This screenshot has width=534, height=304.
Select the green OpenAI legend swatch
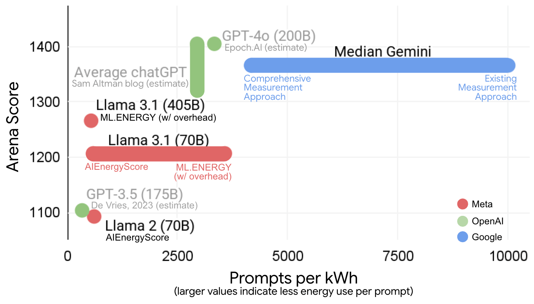point(463,221)
